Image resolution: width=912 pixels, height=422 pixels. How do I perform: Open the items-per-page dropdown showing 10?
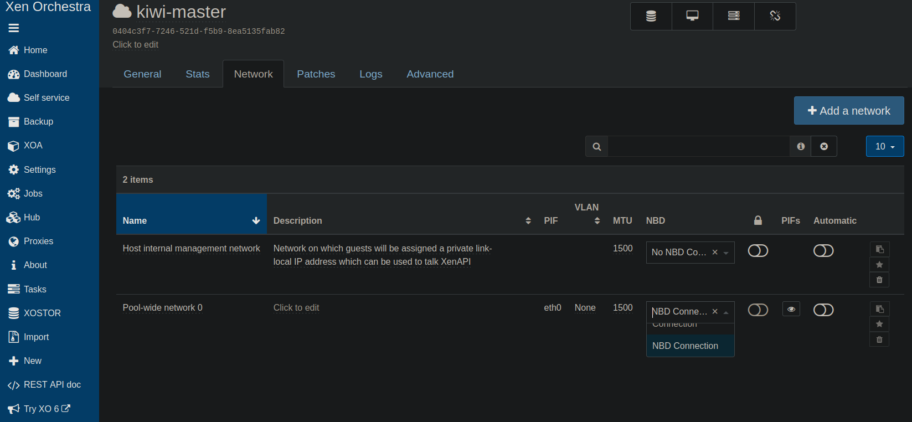point(885,146)
